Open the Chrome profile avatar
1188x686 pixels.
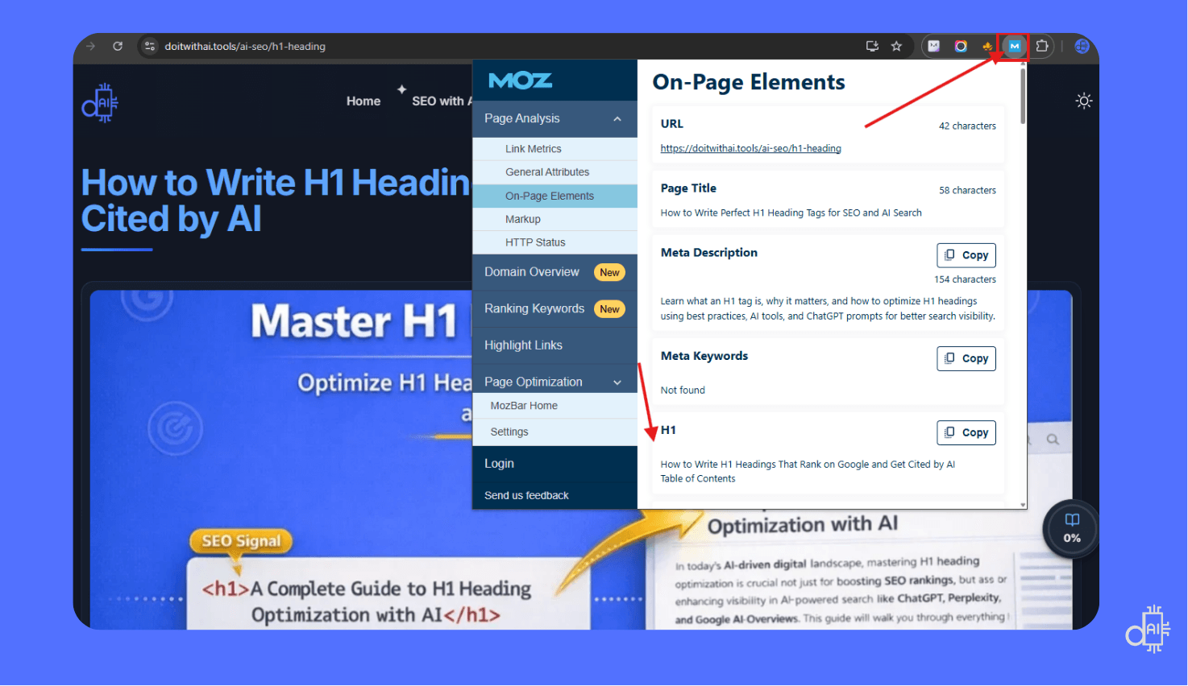point(1082,47)
